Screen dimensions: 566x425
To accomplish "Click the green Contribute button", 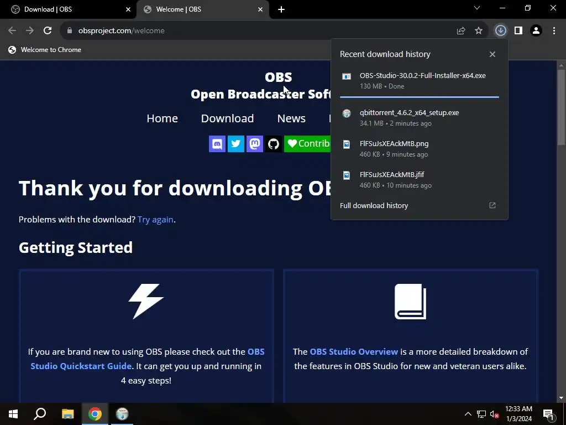I will point(307,144).
